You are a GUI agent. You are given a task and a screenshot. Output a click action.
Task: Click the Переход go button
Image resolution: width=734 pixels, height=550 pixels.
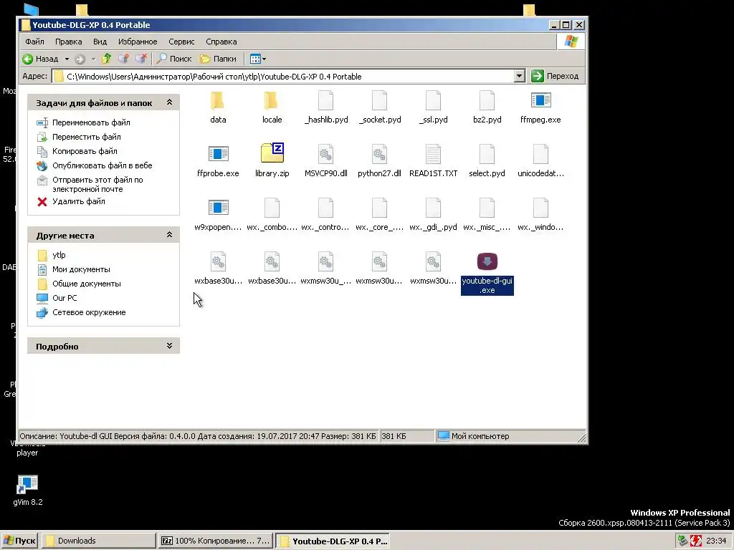pos(556,76)
